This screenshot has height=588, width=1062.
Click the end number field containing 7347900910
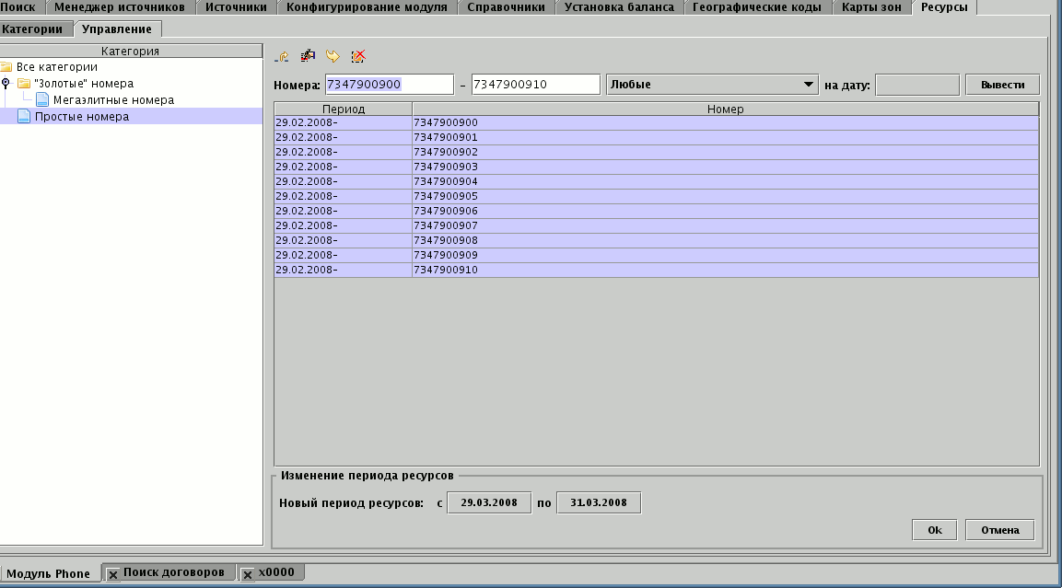pos(535,85)
